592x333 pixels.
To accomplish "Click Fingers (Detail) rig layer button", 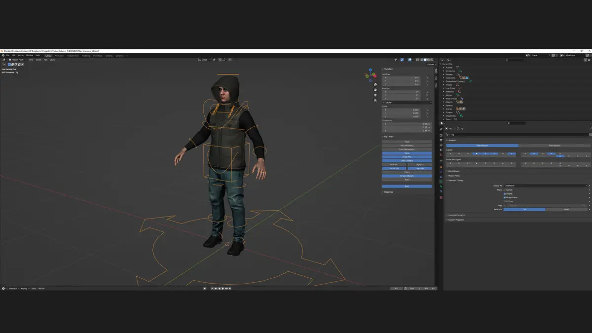I will 407,176.
